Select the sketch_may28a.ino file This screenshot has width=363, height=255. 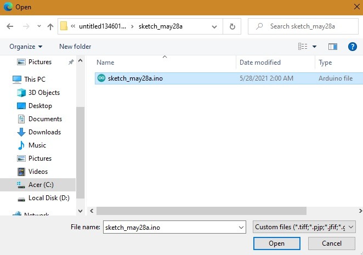coord(229,78)
